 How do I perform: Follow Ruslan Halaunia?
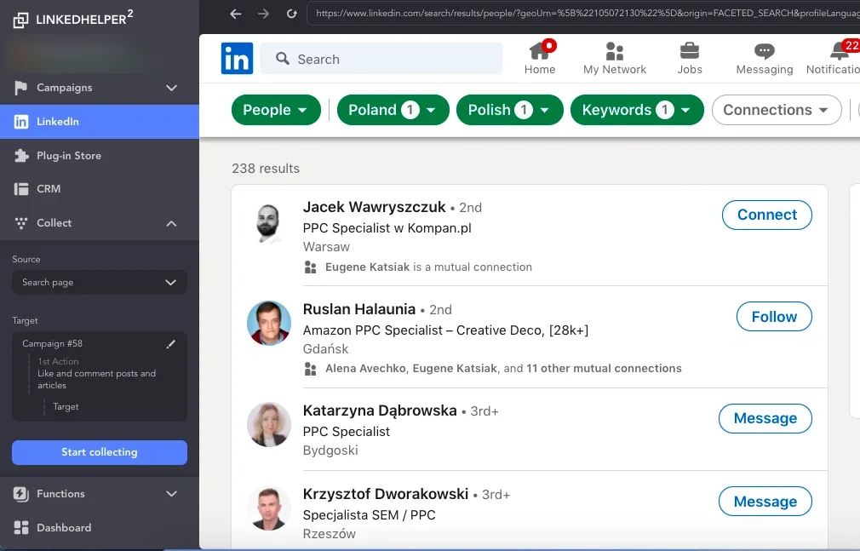[774, 317]
